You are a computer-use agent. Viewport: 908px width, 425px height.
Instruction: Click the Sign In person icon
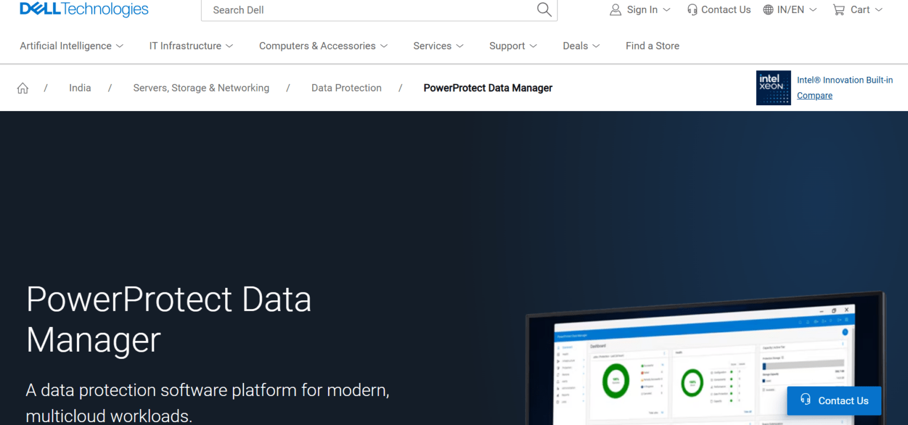pos(615,9)
